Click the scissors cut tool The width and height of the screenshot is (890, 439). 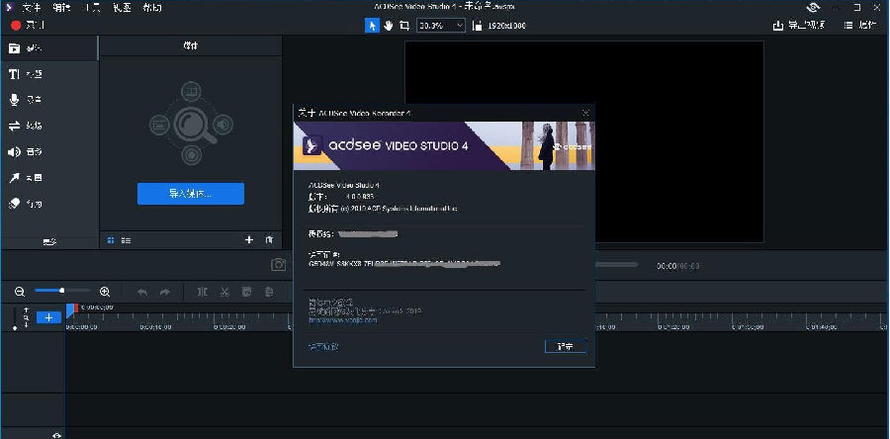[x=224, y=292]
